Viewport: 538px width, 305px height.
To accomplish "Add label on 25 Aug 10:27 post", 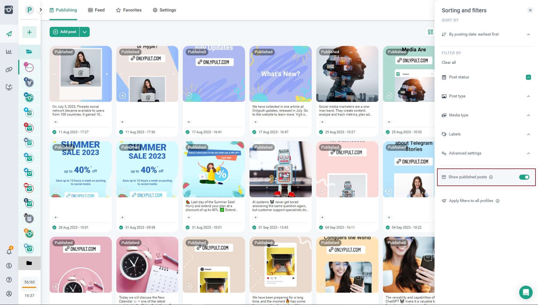I will [322, 122].
